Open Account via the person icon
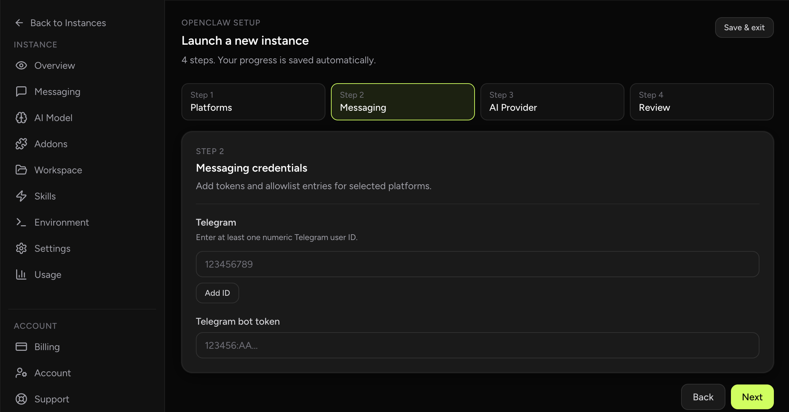This screenshot has width=789, height=412. (21, 373)
